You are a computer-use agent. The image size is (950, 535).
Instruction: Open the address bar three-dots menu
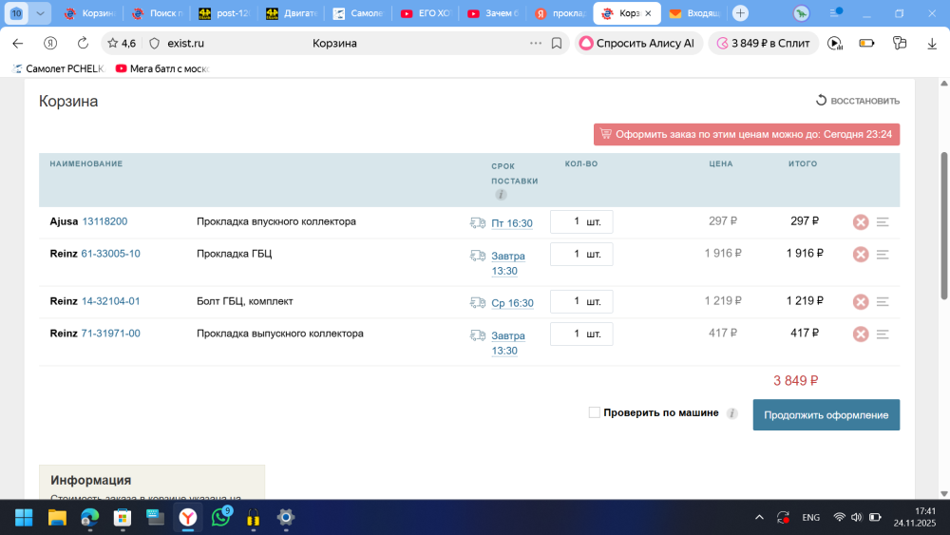point(537,43)
